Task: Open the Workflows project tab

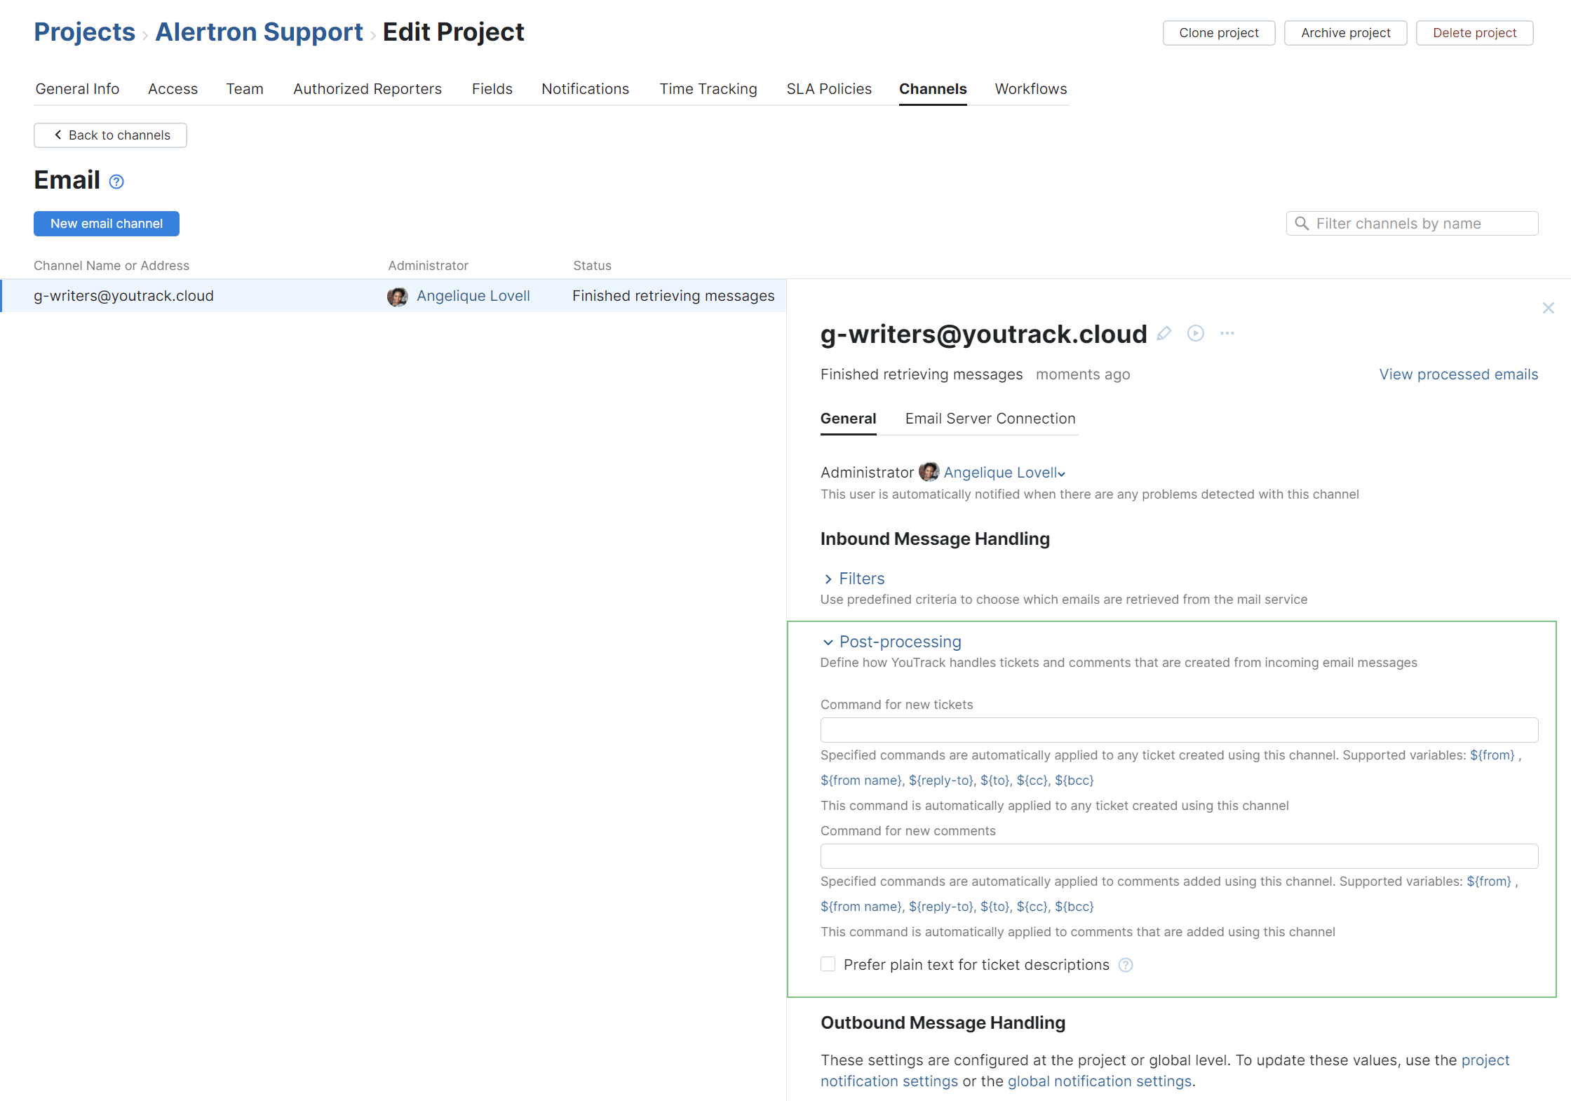Action: point(1030,89)
